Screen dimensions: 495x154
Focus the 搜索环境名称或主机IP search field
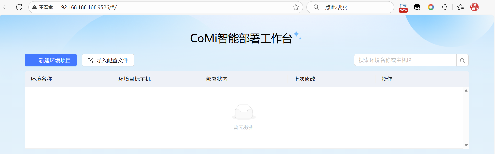405,60
